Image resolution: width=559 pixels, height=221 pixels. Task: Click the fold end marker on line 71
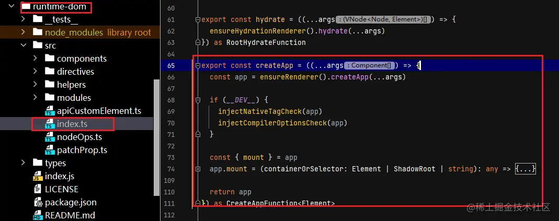tap(198, 134)
